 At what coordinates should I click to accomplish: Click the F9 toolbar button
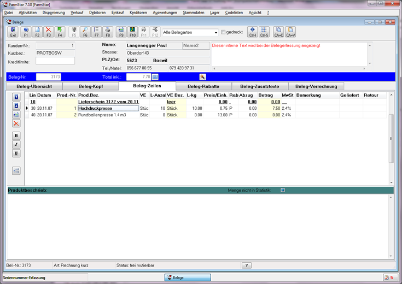[121, 32]
